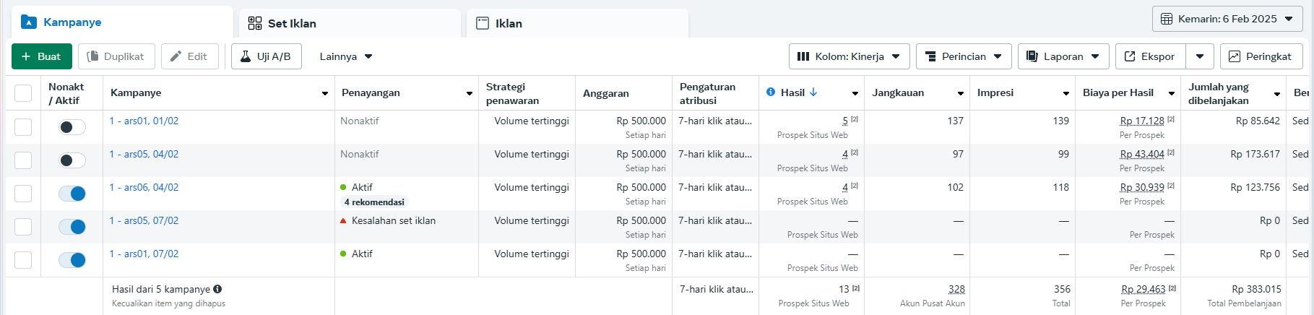Click the Uji A/B flask icon
The height and width of the screenshot is (315, 1314).
tap(246, 56)
